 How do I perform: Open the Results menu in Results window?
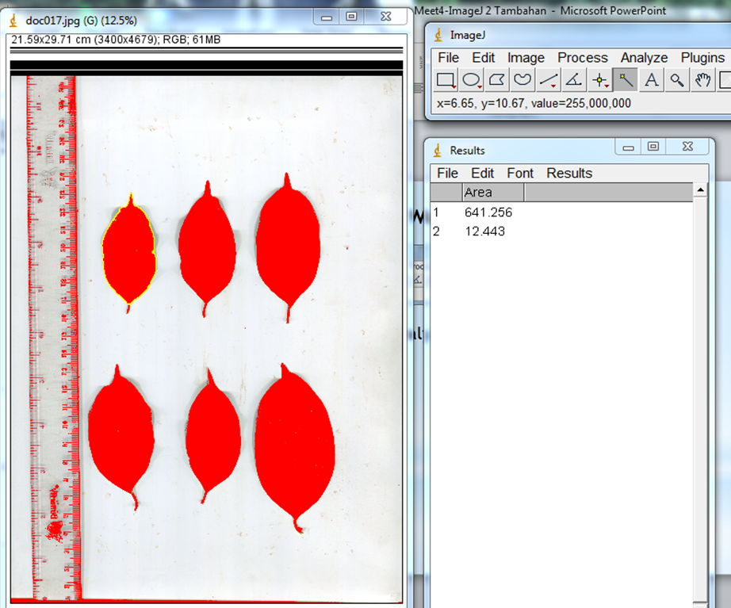pos(568,173)
